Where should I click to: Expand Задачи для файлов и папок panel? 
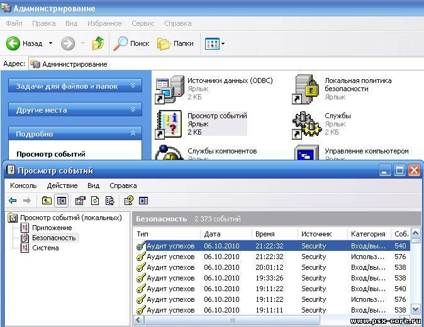(75, 86)
